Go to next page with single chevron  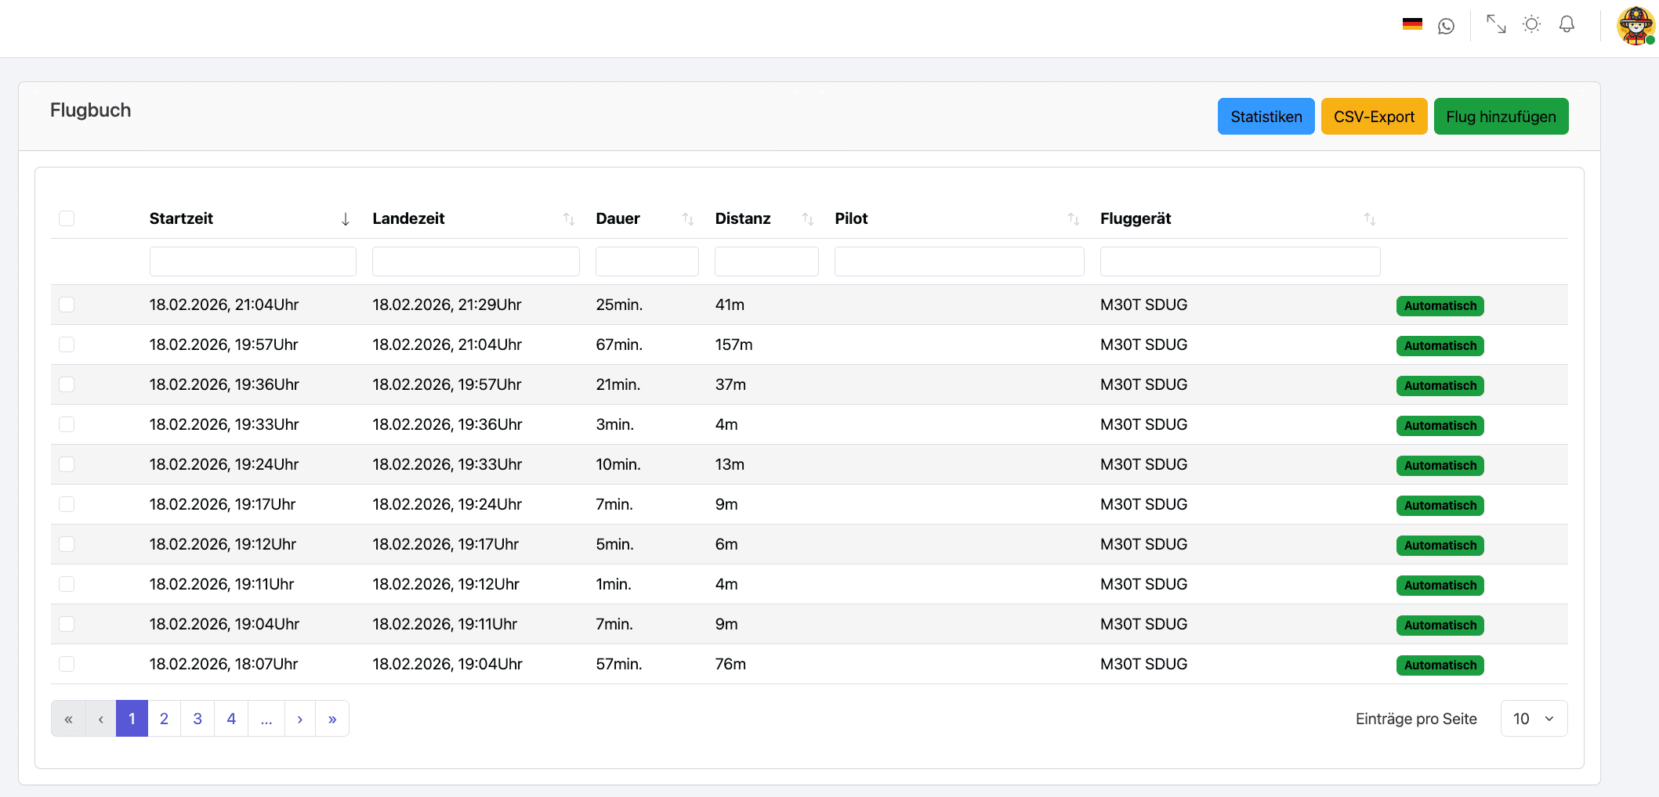coord(299,719)
